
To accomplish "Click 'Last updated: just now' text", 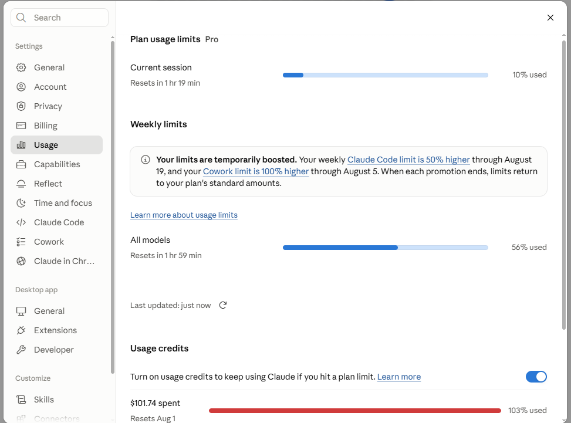I will pyautogui.click(x=170, y=305).
